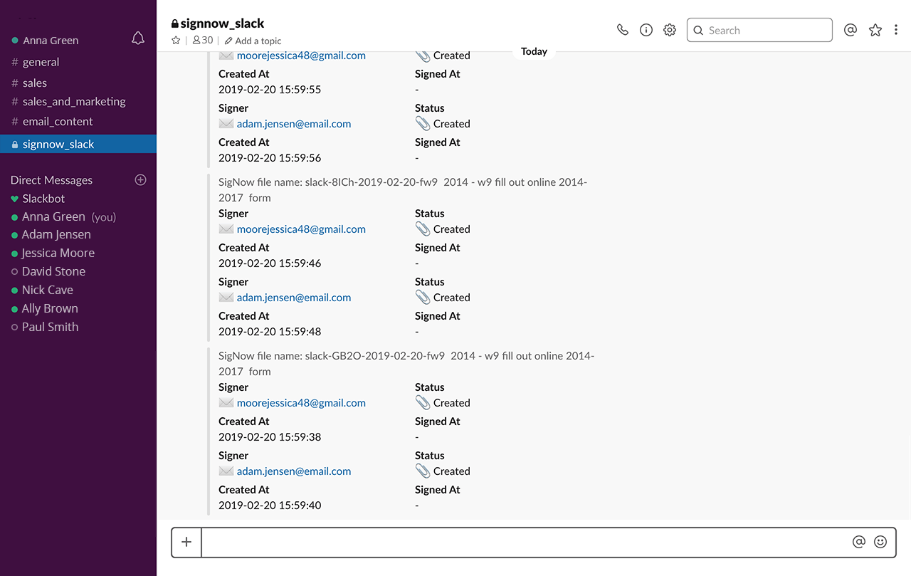
Task: Insert mention with @ in message box
Action: tap(859, 542)
